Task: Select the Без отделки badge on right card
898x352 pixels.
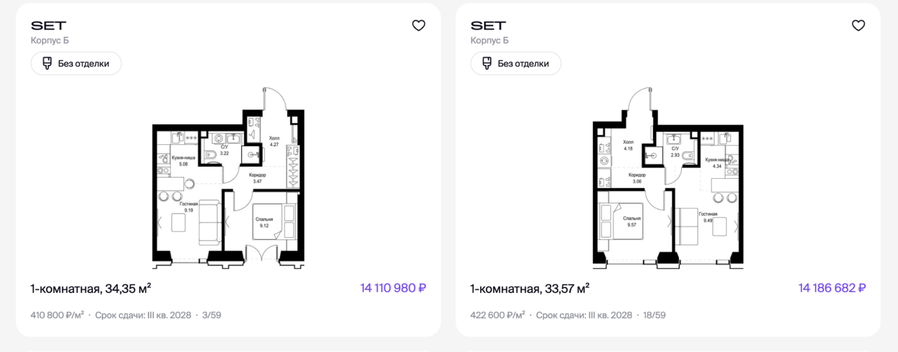Action: 515,63
